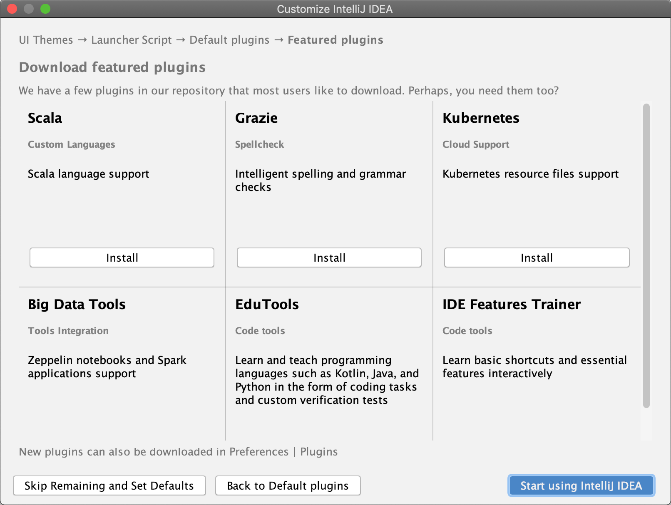The image size is (671, 505).
Task: Open the Launcher Script breadcrumb step
Action: [132, 40]
